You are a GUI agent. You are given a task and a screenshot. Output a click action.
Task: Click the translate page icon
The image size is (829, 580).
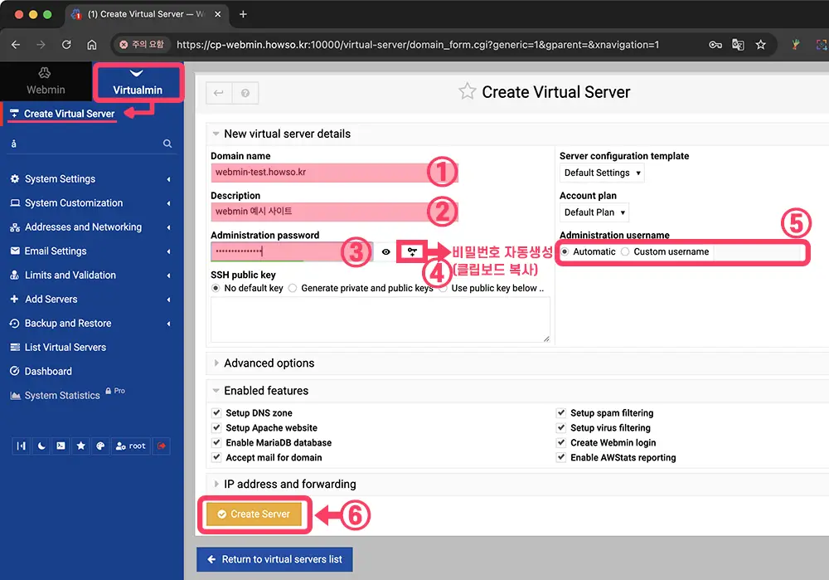point(738,45)
